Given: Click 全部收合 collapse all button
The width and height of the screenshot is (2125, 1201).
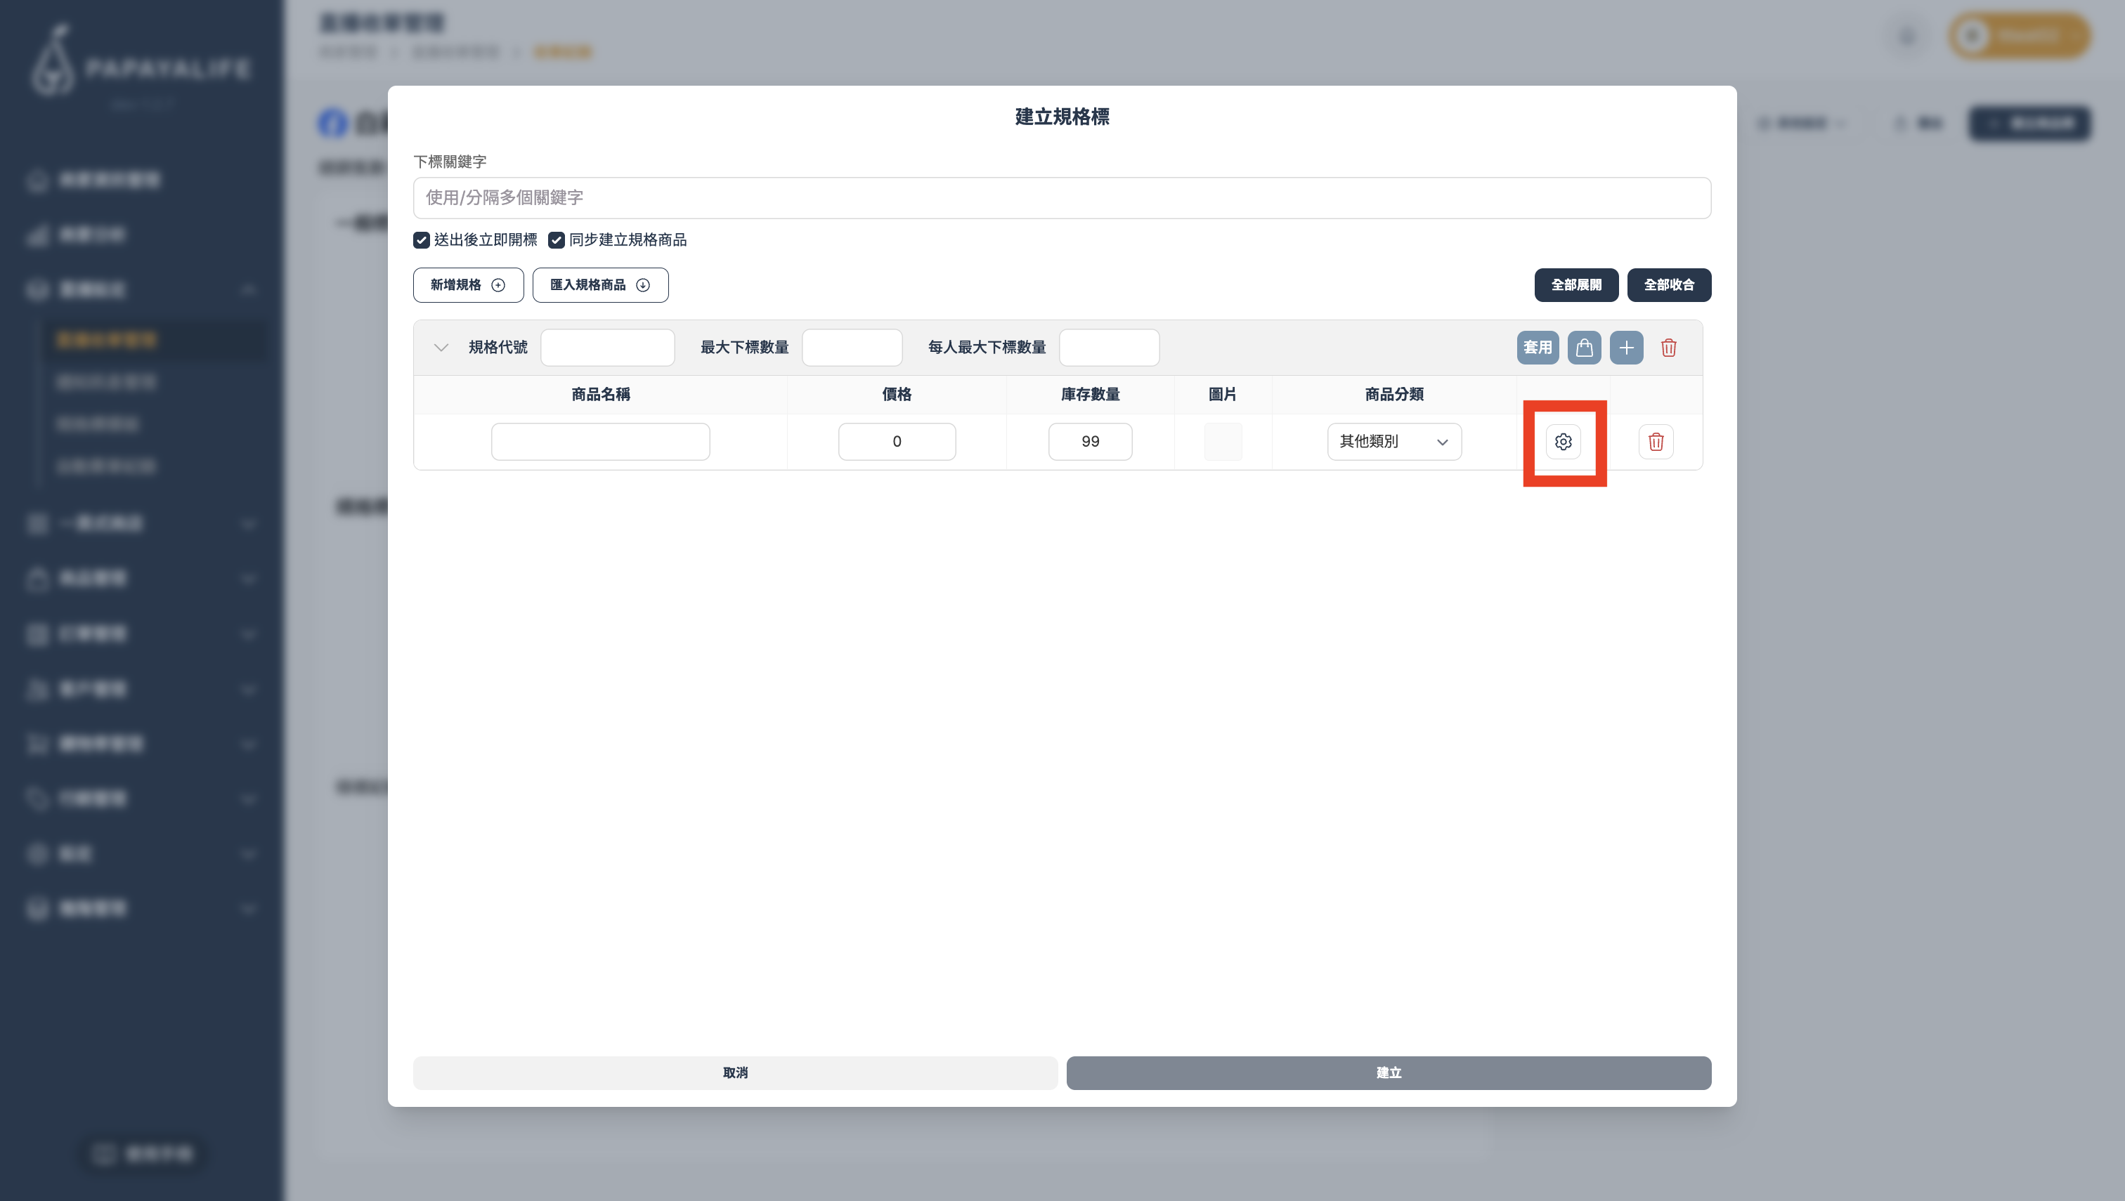Looking at the screenshot, I should coord(1669,284).
